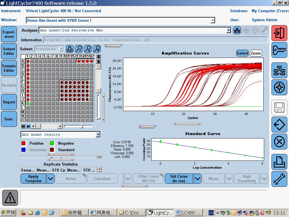Open the Navigator hierarchy icon on the right sidebar
The image size is (289, 217).
(279, 70)
